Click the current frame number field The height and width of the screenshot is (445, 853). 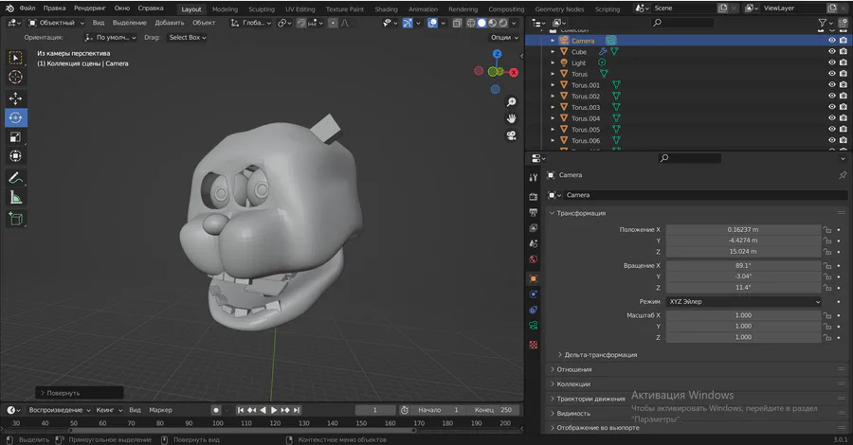pyautogui.click(x=375, y=410)
